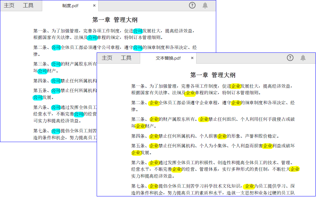316x197 pixels.
Task: Click notification bell in 文本替换.pdf window
Action: tap(303, 58)
